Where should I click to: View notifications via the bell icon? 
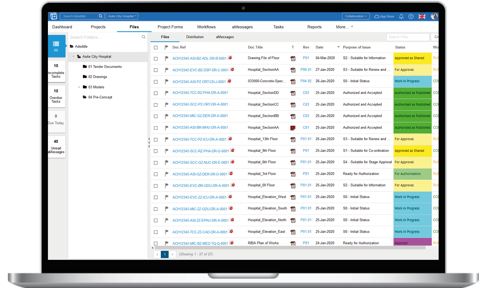coord(401,16)
